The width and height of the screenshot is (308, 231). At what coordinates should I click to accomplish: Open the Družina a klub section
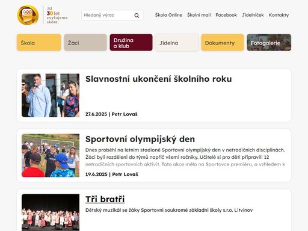point(131,43)
